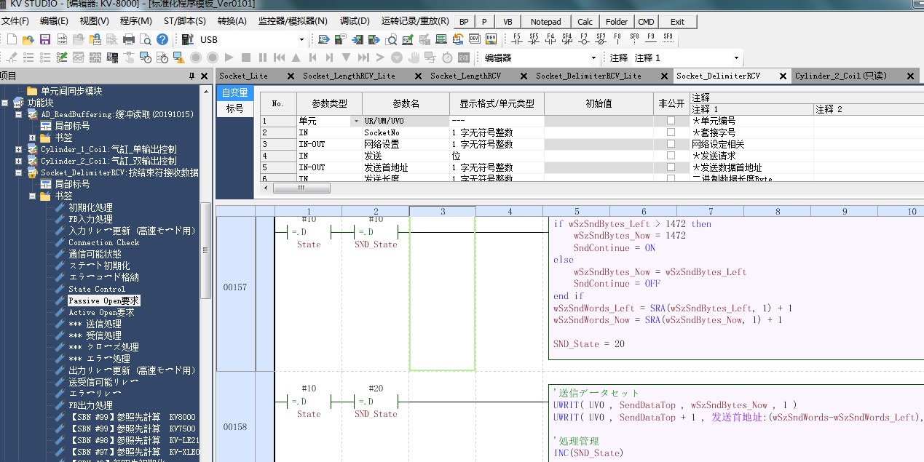Enable the 非公开 checkbox for the 网络设置 row
The height and width of the screenshot is (462, 924).
671,144
